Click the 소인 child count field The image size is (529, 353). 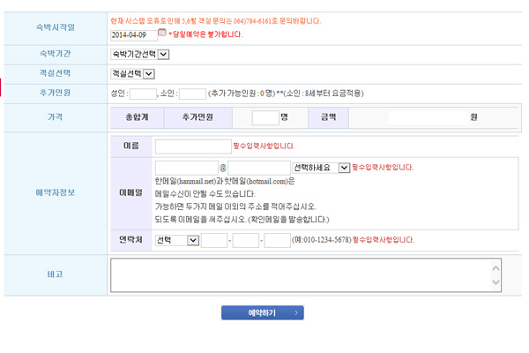tap(192, 93)
